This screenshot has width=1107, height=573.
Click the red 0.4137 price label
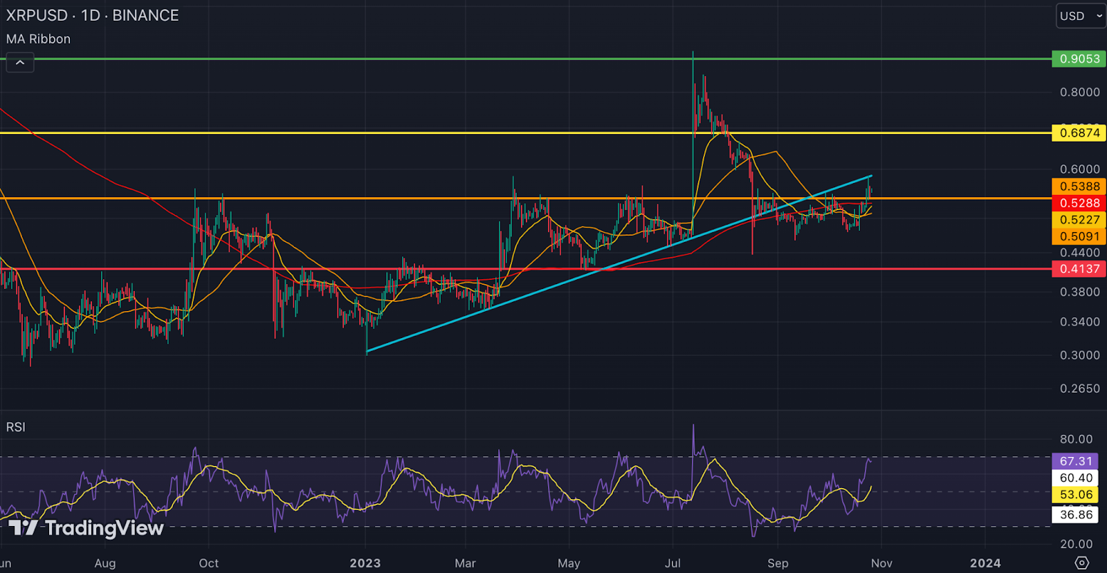1079,269
